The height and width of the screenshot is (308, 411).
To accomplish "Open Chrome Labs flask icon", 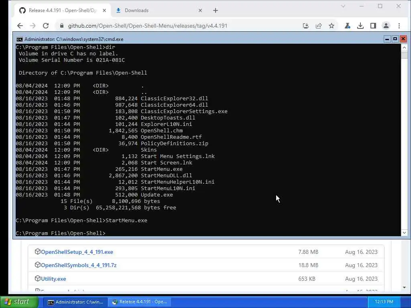I will [348, 26].
